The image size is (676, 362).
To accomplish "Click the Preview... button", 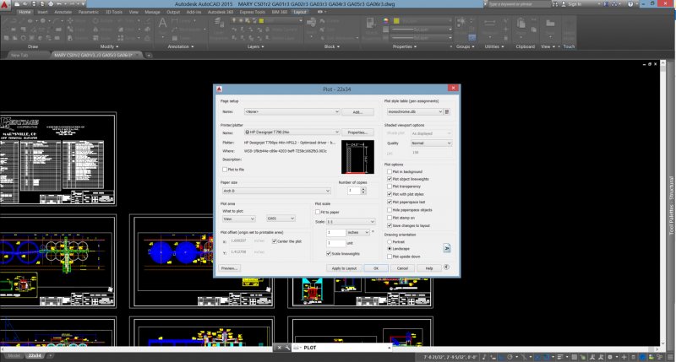I will [x=230, y=268].
